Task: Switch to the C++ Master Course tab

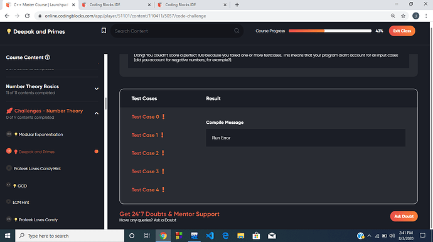Action: pyautogui.click(x=41, y=4)
